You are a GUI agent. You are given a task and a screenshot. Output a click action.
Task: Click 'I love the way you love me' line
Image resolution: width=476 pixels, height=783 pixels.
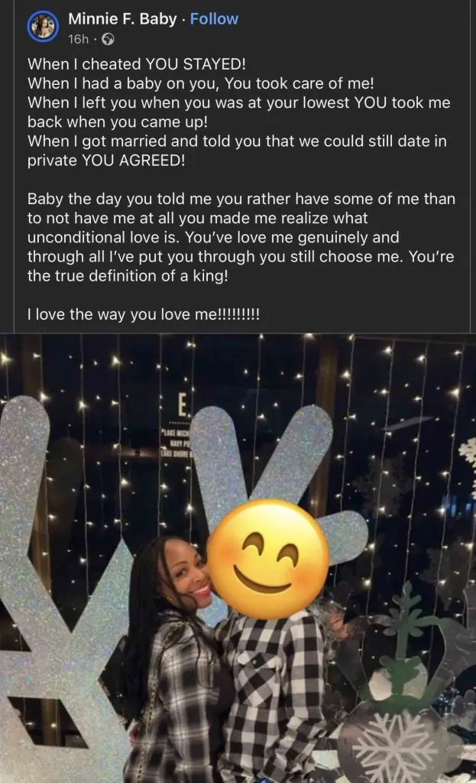[x=144, y=314]
